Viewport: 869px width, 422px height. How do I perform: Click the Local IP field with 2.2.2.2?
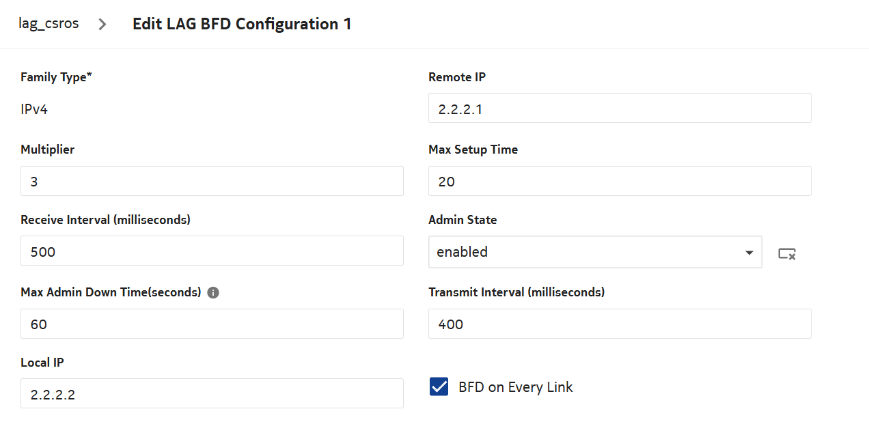click(212, 394)
